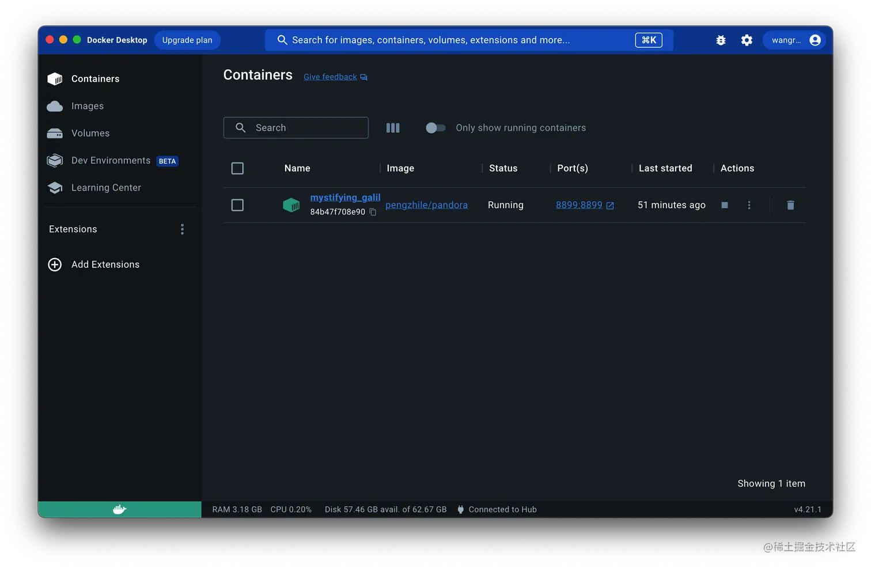Delete the mystifying_galil container
871x568 pixels.
point(790,205)
